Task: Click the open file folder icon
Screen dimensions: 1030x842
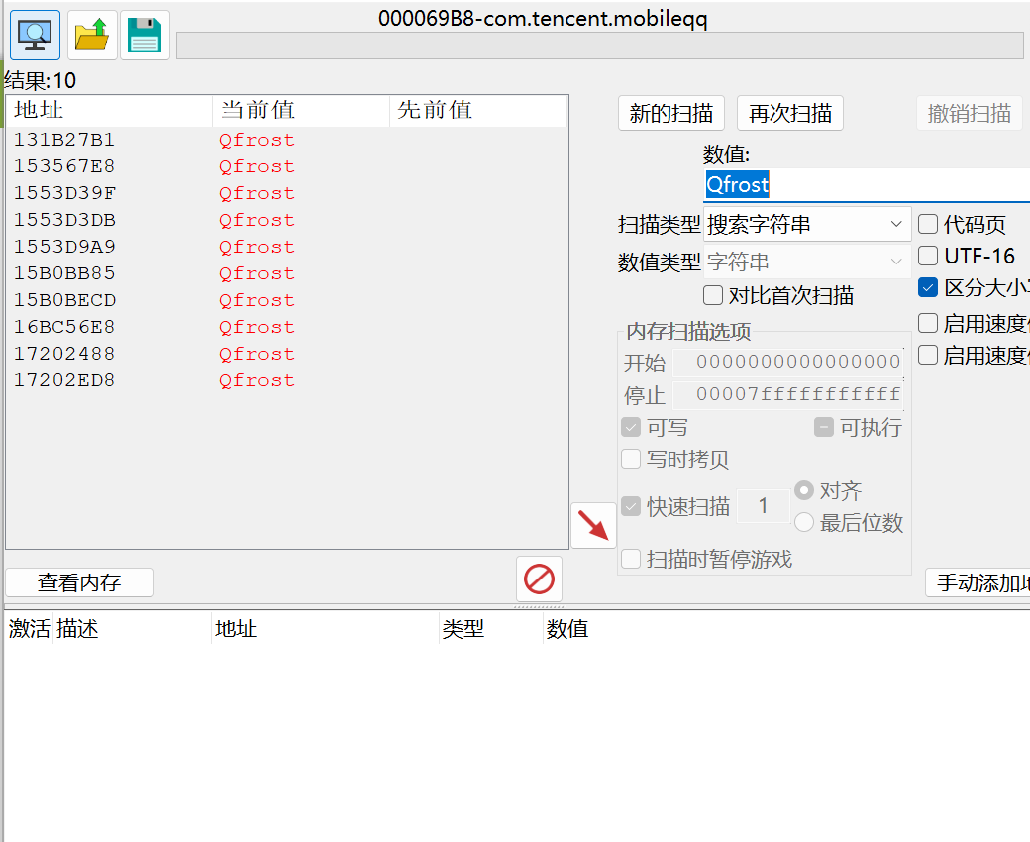Action: tap(92, 36)
